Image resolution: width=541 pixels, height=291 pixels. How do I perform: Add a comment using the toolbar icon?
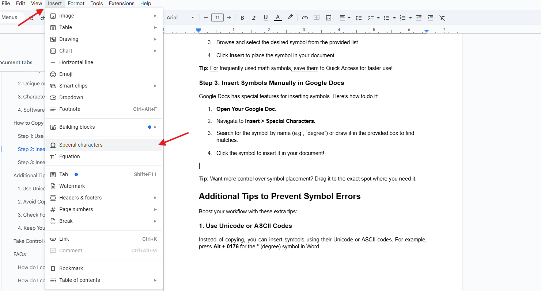click(317, 17)
